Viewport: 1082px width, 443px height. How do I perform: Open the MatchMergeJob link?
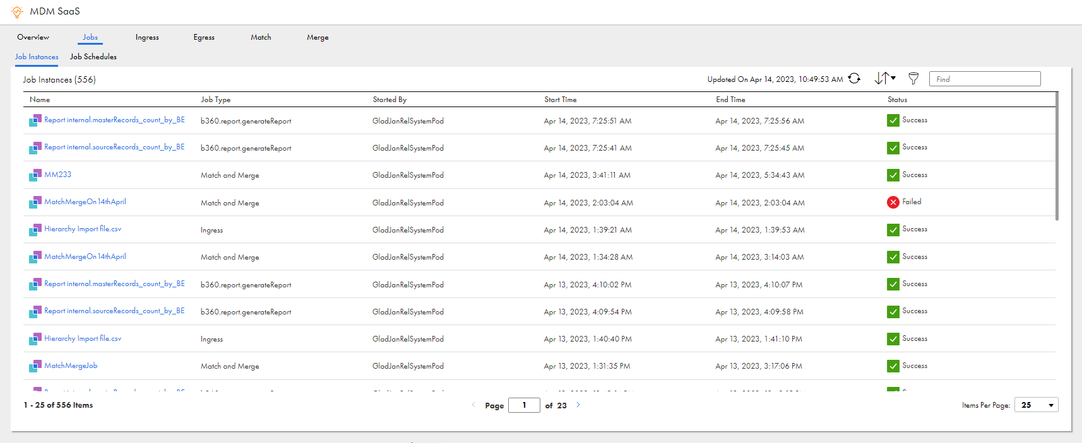pyautogui.click(x=71, y=365)
